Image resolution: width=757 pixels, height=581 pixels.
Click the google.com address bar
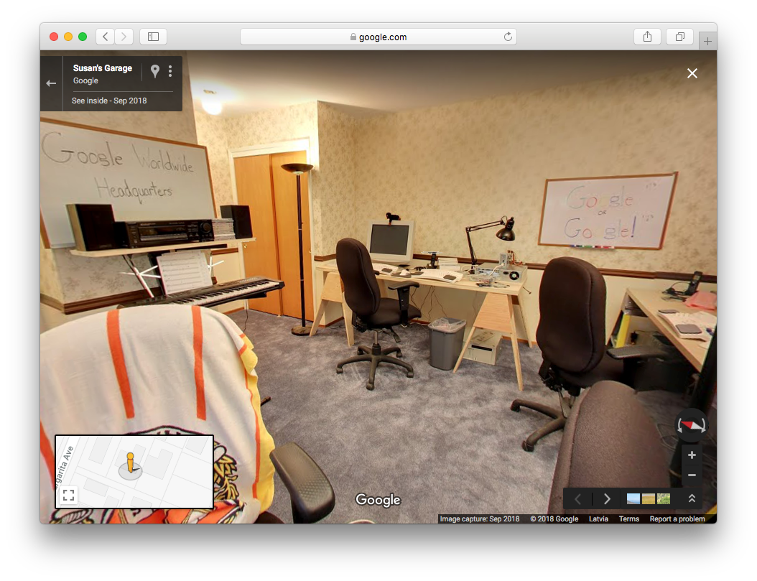[x=378, y=37]
